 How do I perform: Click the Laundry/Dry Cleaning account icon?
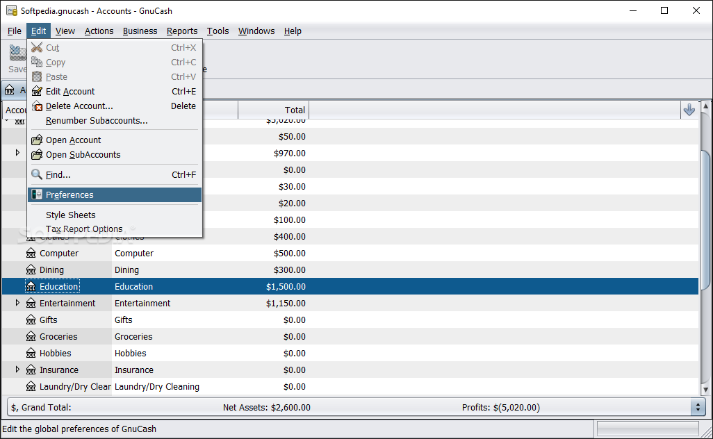pos(31,386)
